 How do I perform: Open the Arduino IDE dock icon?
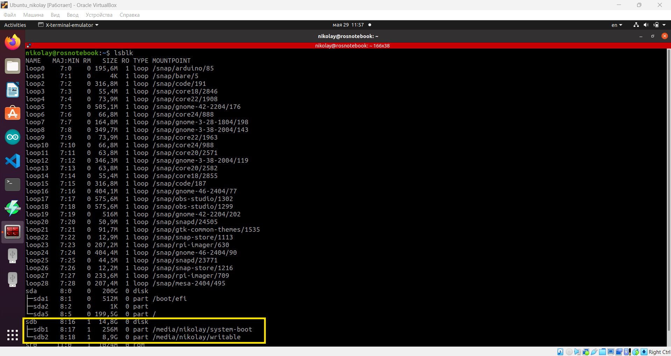click(13, 137)
